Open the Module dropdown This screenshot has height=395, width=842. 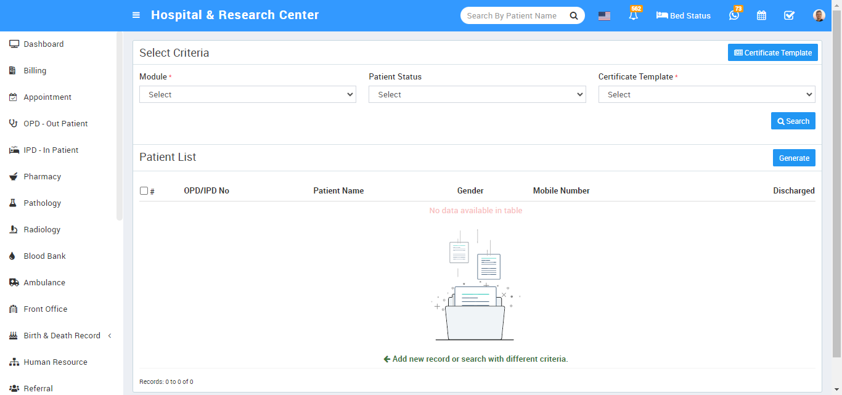[x=248, y=94]
